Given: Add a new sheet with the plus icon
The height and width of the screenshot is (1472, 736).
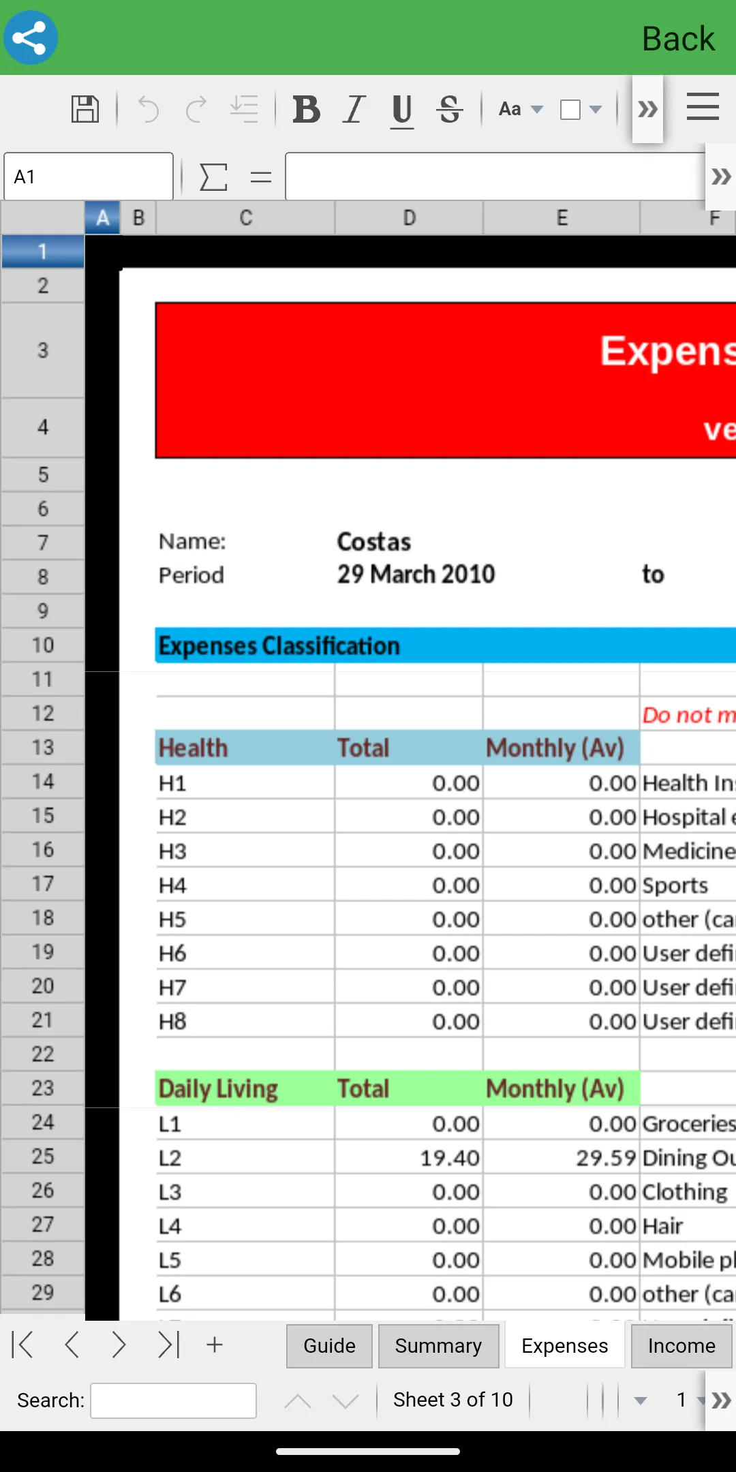Looking at the screenshot, I should click(x=215, y=1345).
